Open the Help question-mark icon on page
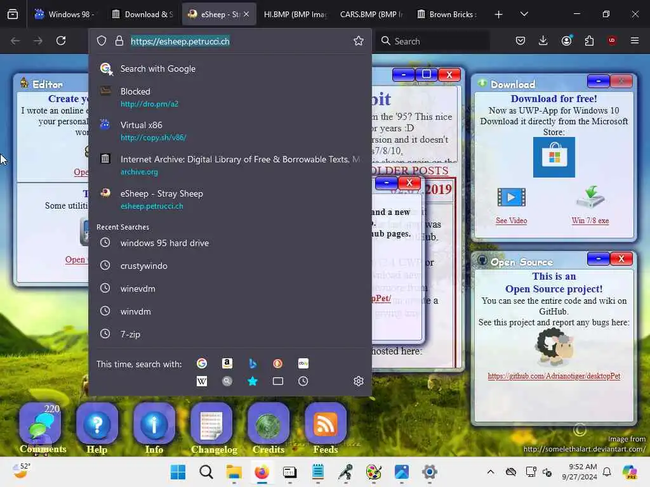 (x=97, y=423)
